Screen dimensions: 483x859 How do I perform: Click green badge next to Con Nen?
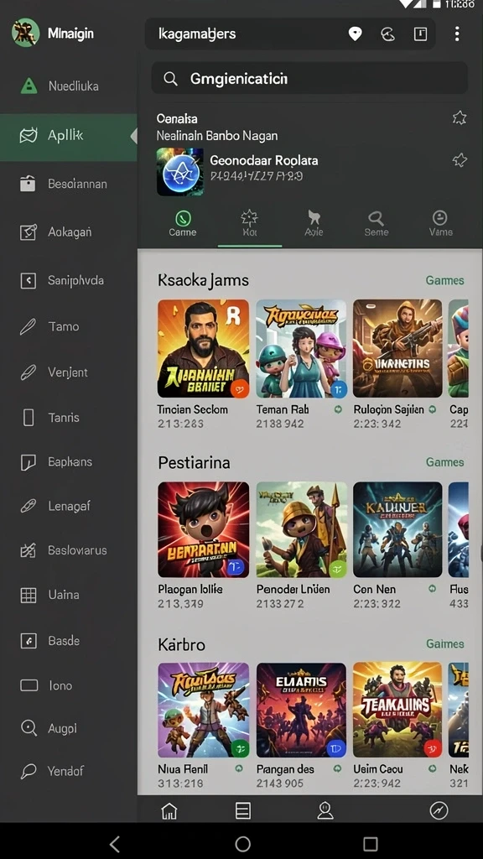click(433, 588)
